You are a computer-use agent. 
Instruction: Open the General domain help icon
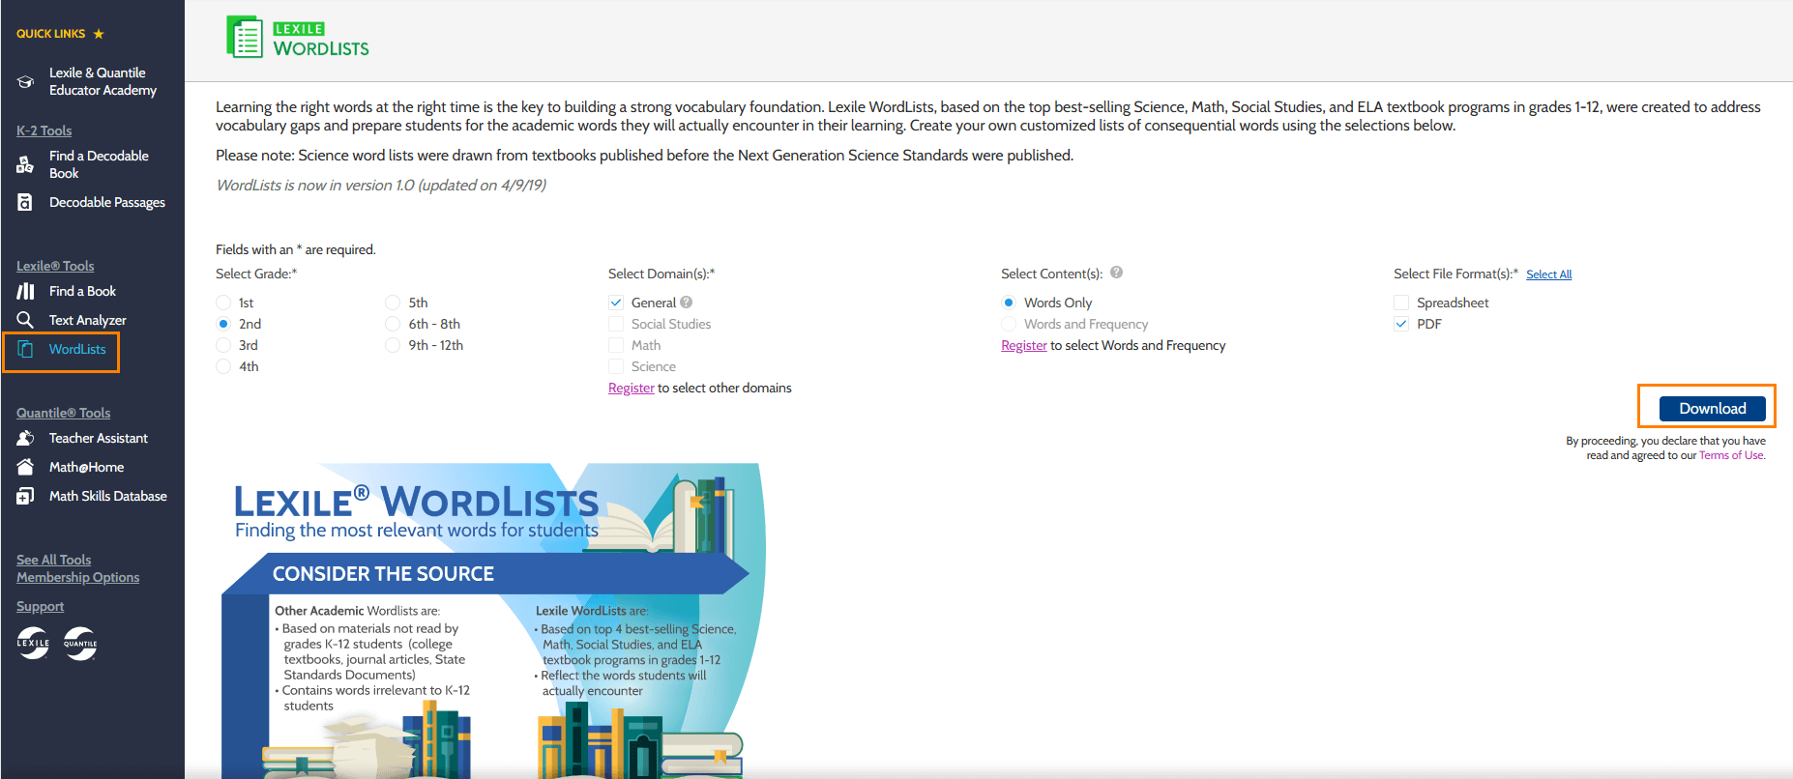pyautogui.click(x=686, y=303)
